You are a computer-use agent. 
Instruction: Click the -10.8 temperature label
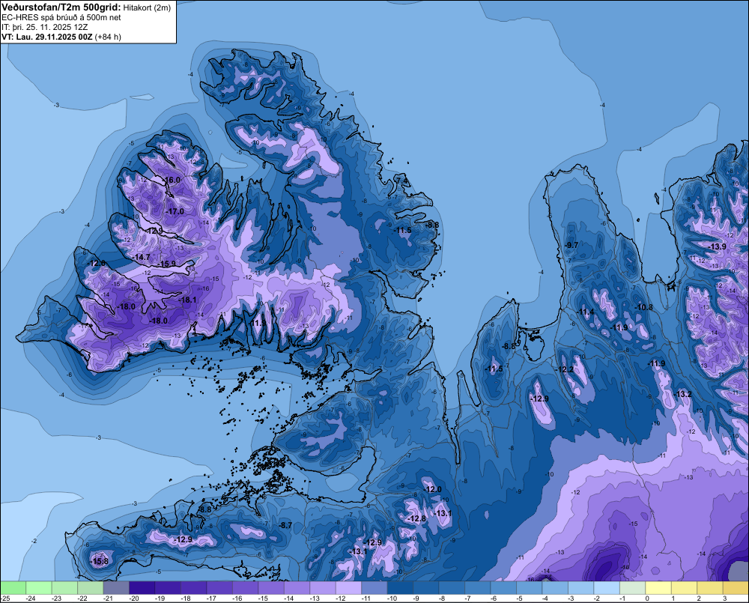pyautogui.click(x=644, y=307)
